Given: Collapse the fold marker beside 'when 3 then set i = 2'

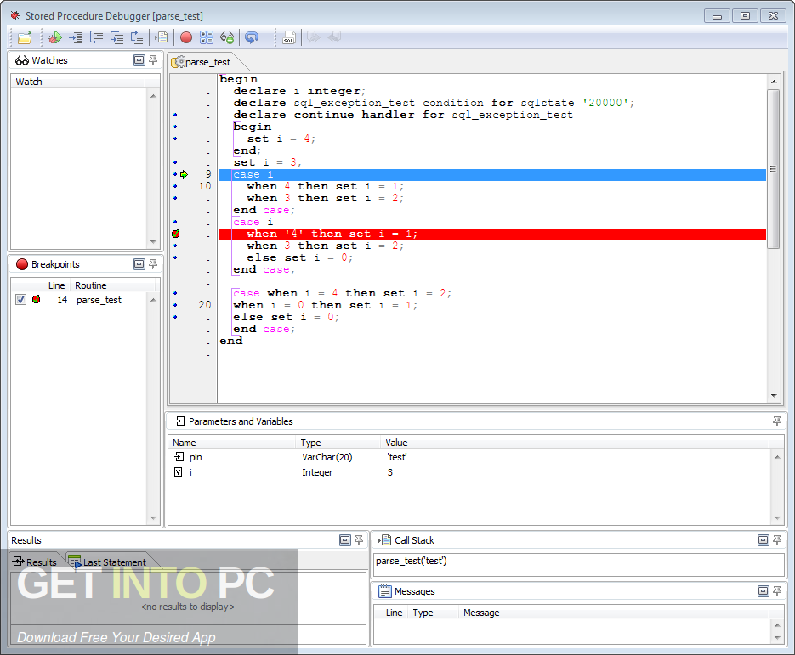Looking at the screenshot, I should (208, 246).
